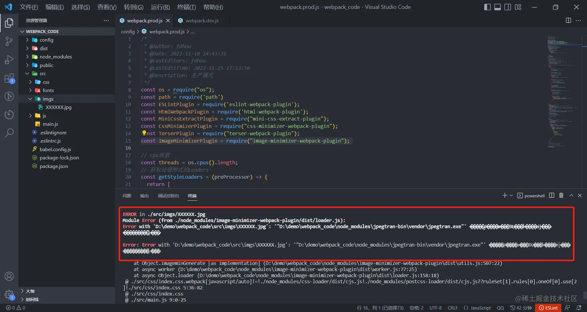Click the split editor right icon
The height and width of the screenshot is (312, 587).
tap(568, 20)
